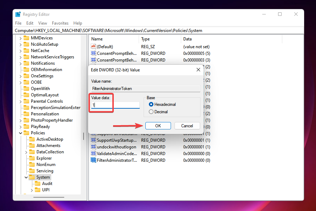
Task: Click the registry path address bar
Action: 159,31
